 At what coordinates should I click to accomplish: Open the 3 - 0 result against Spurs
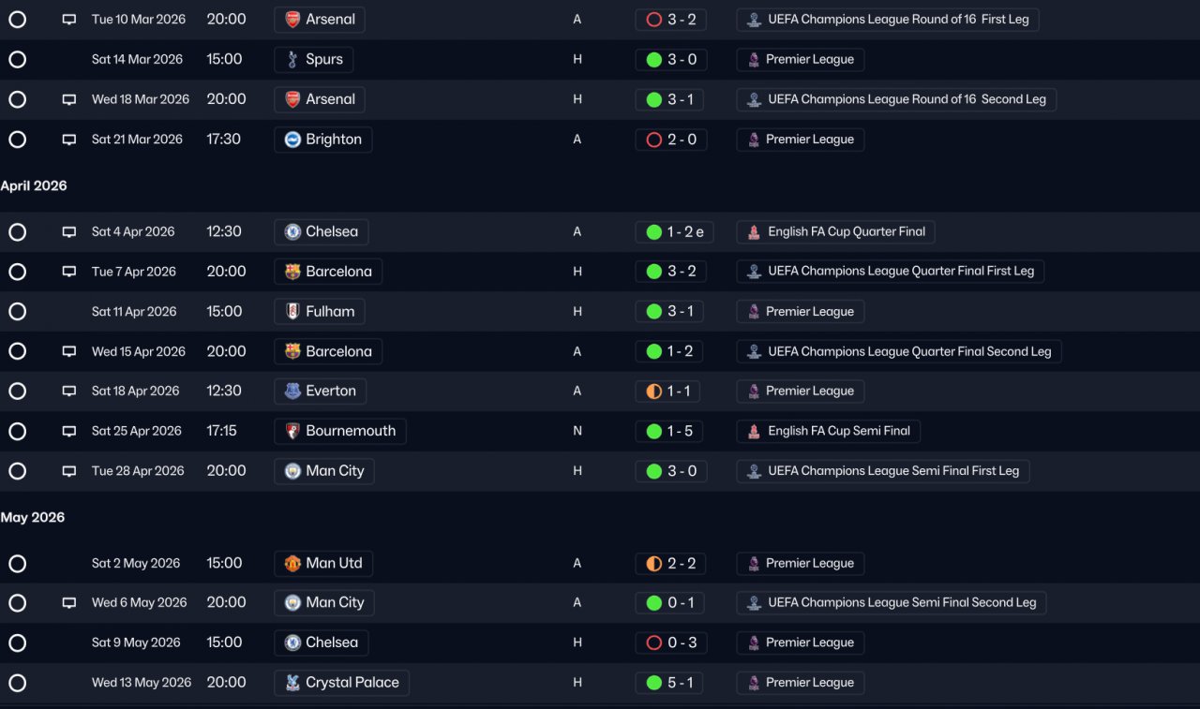point(671,59)
